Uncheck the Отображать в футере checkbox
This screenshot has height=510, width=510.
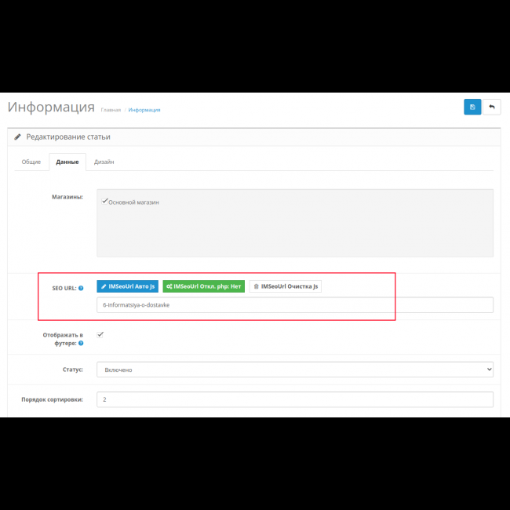pos(100,335)
